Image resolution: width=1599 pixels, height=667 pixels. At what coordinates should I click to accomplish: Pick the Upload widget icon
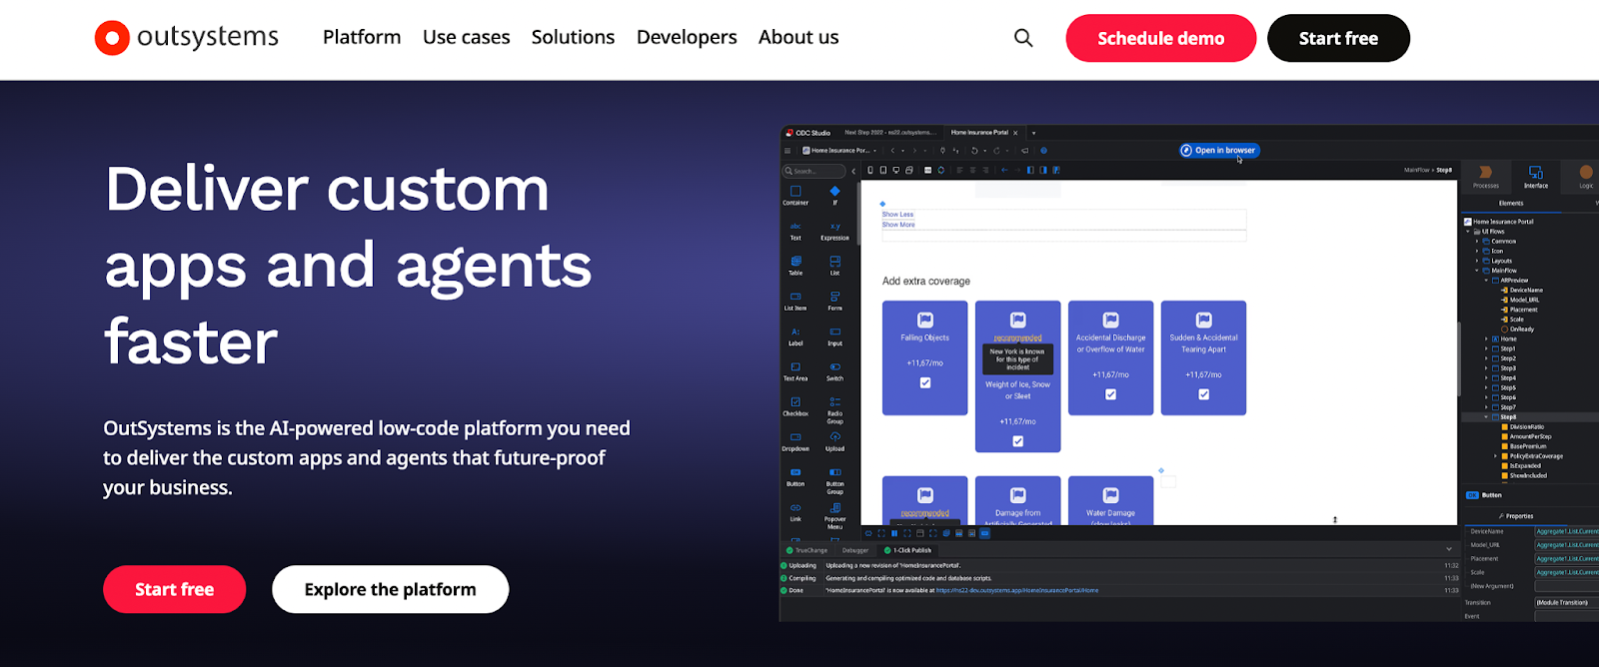(834, 437)
